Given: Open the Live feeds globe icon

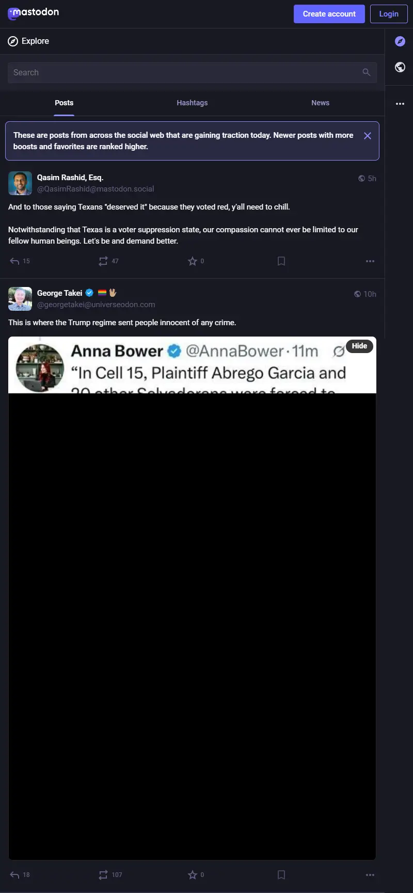Looking at the screenshot, I should [400, 67].
